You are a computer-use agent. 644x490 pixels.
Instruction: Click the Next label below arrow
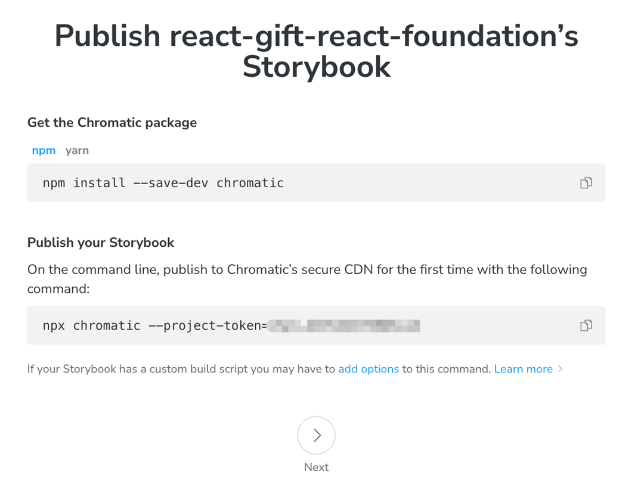(316, 467)
